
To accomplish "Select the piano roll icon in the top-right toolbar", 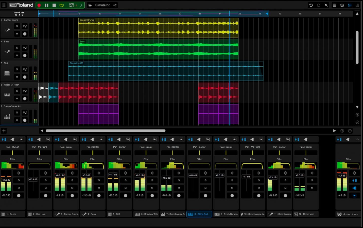I will [x=357, y=5].
